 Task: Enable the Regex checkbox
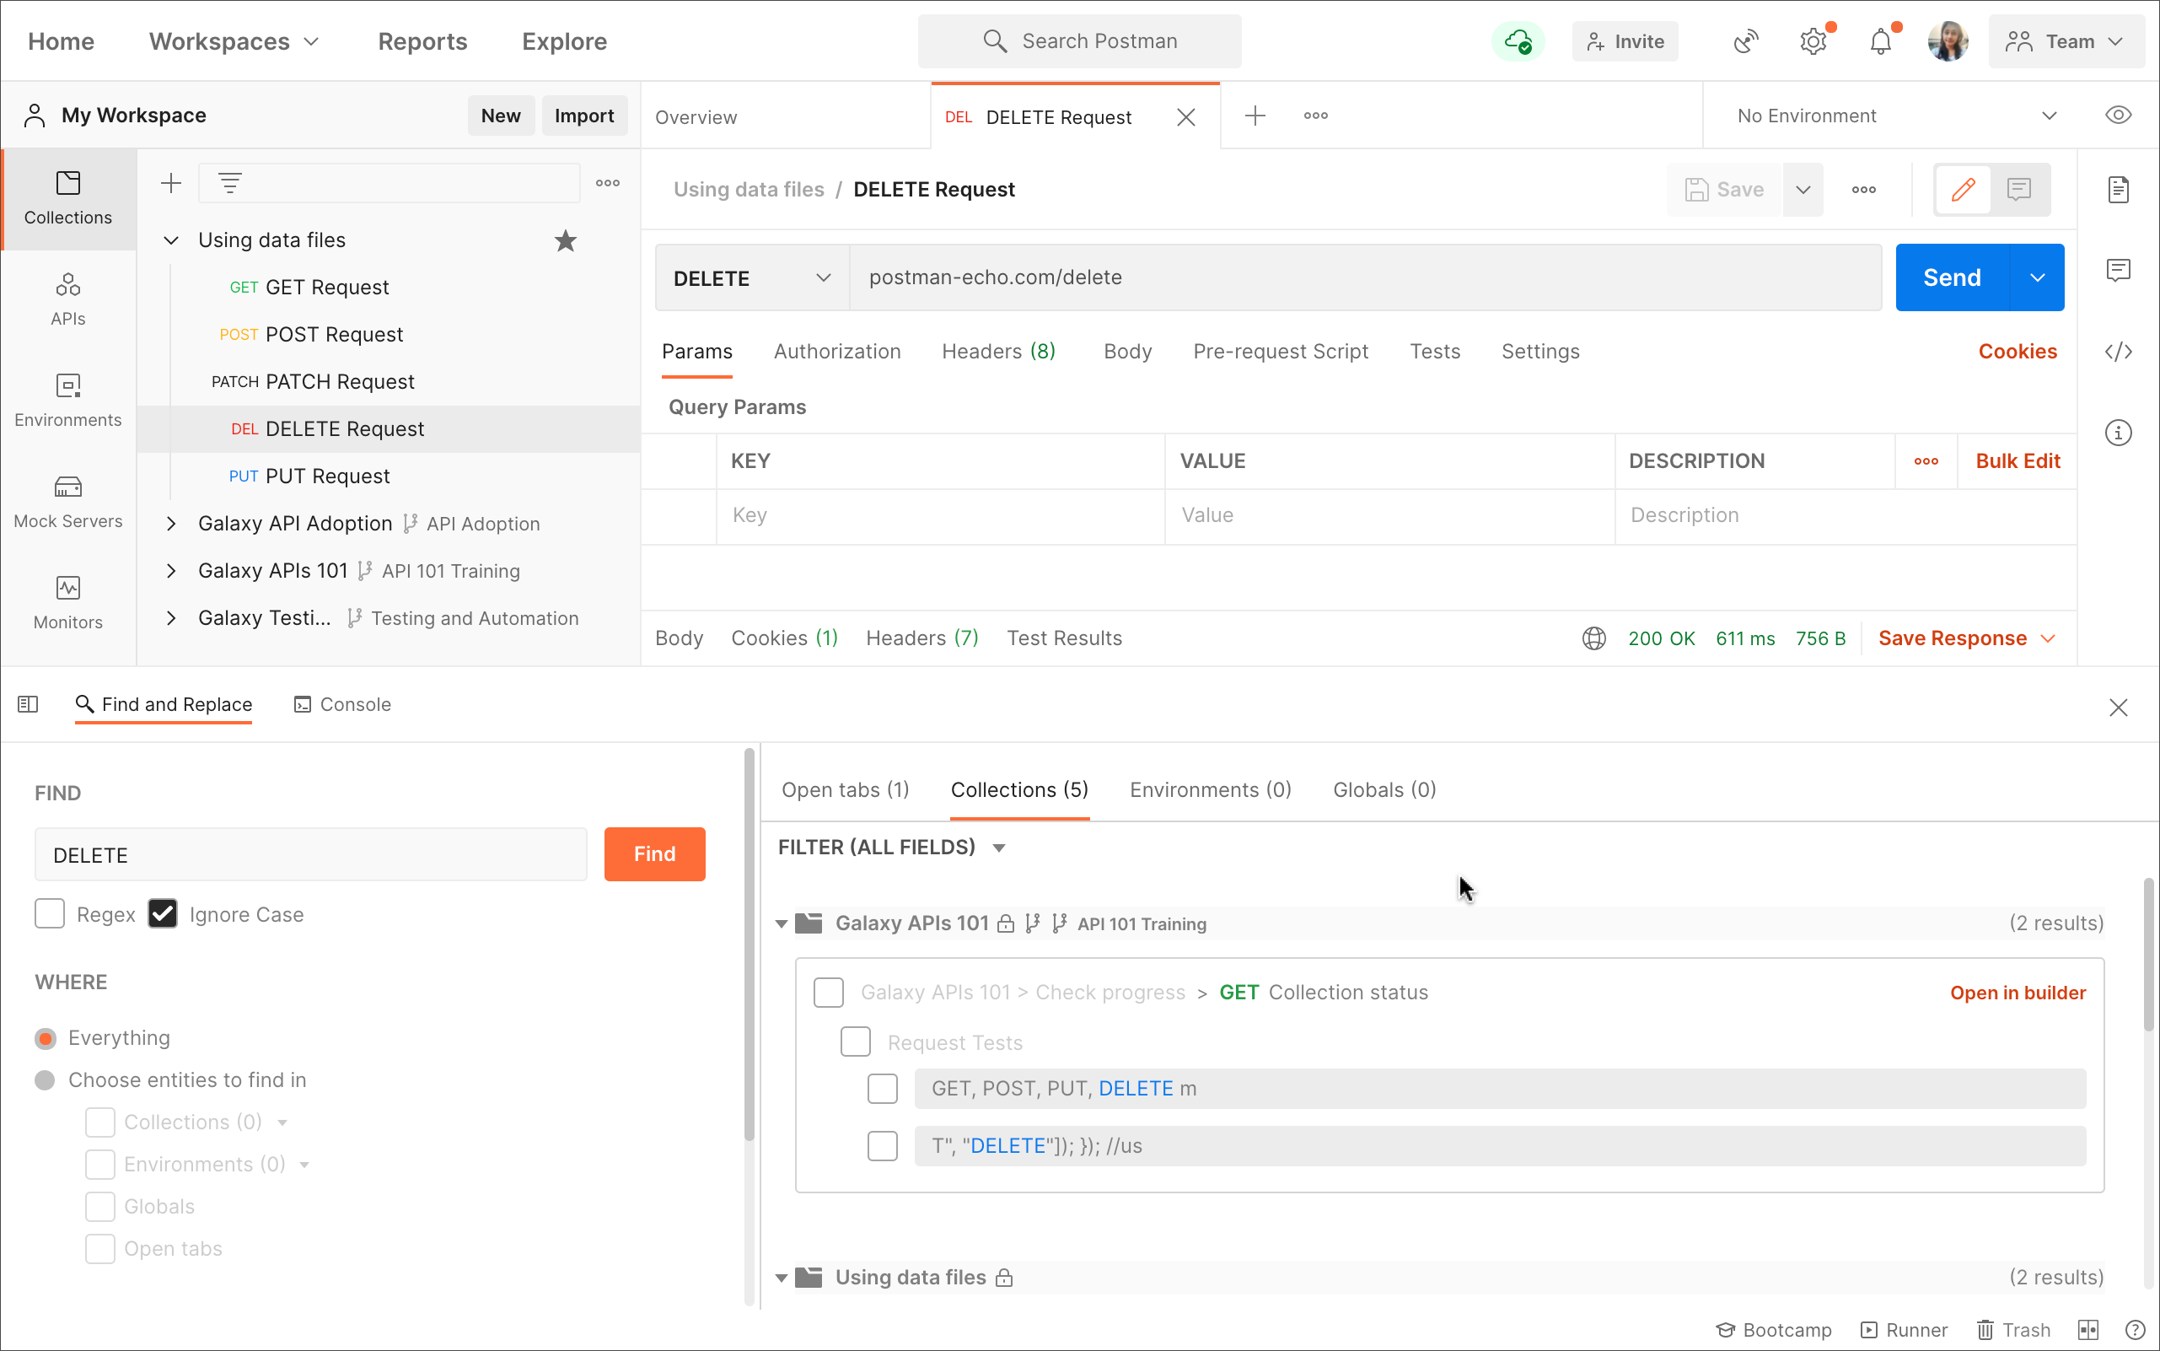coord(50,914)
